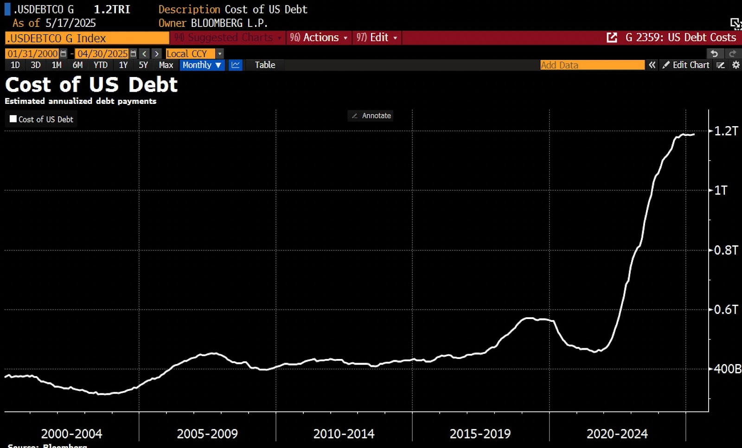Select the 5Y range tab

(x=143, y=65)
